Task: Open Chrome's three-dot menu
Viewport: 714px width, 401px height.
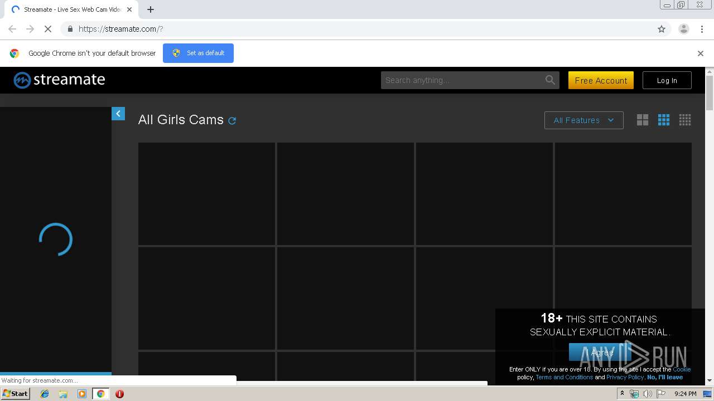Action: [x=702, y=29]
